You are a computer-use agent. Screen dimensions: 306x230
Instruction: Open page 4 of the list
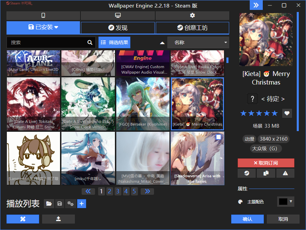[x=126, y=191]
